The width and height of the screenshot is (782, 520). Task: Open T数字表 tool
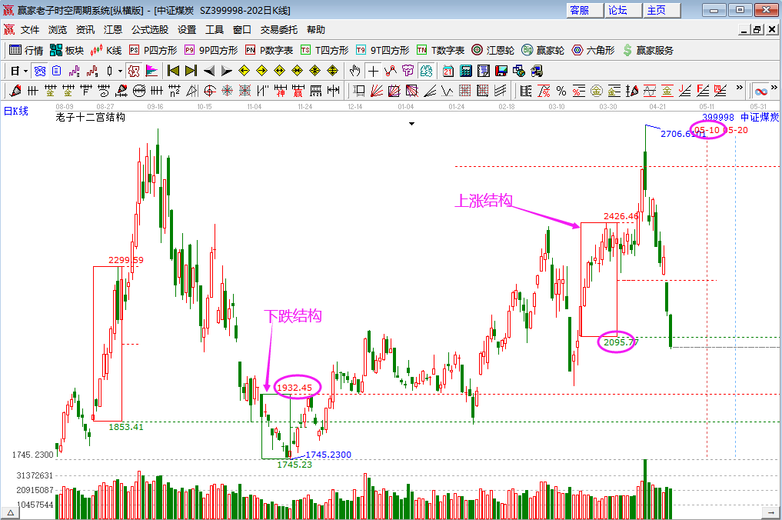(x=441, y=50)
